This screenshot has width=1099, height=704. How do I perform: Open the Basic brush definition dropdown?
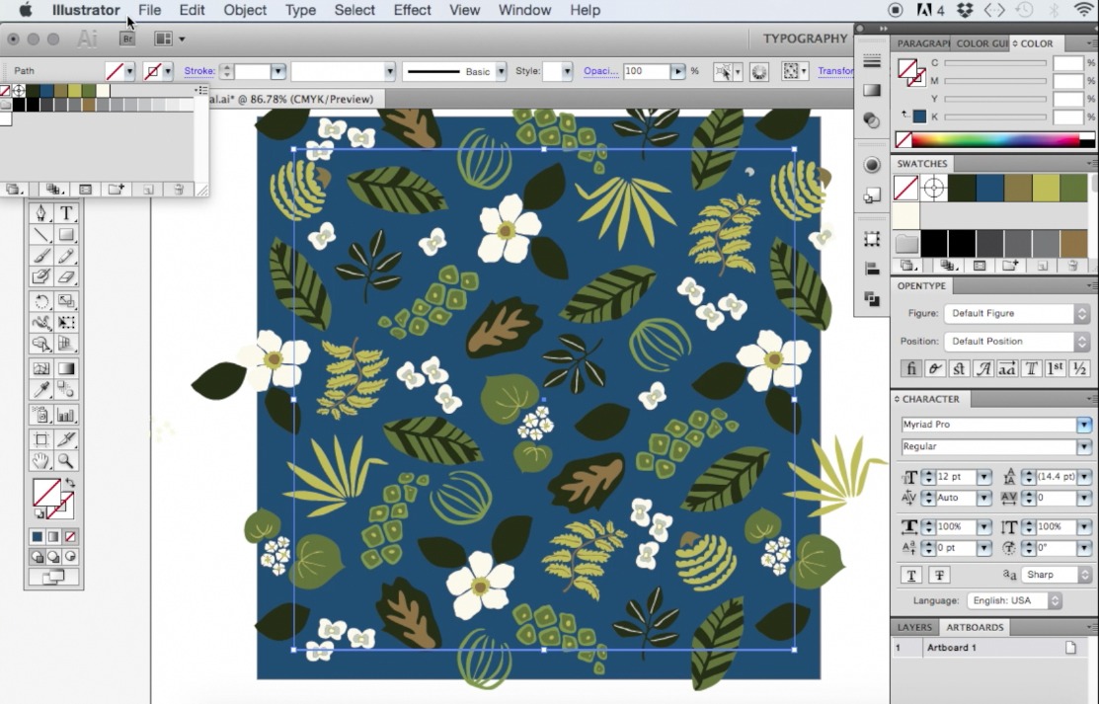pyautogui.click(x=501, y=71)
